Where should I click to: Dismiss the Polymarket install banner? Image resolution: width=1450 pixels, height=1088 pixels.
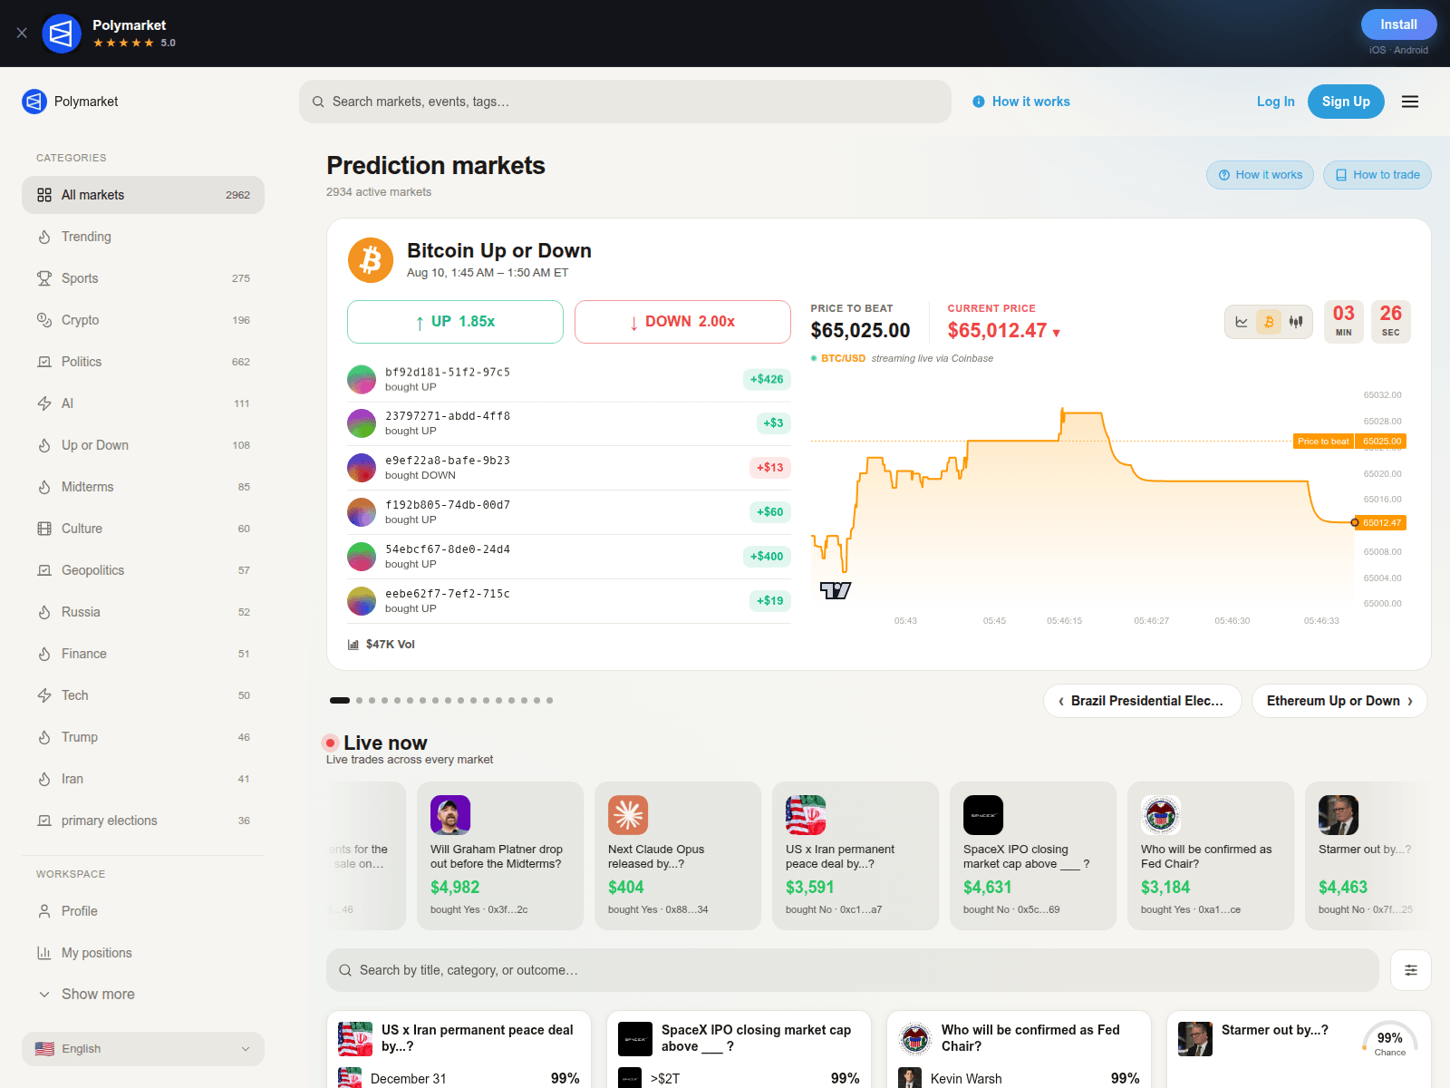tap(22, 33)
